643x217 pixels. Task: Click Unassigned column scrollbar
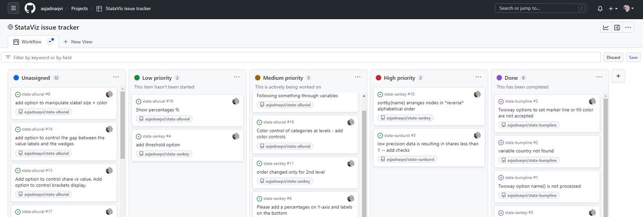(x=122, y=126)
